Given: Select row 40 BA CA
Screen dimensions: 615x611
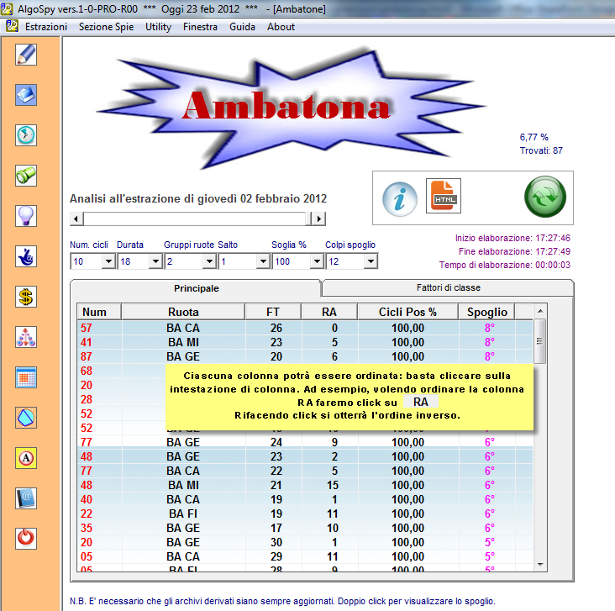Looking at the screenshot, I should [305, 499].
